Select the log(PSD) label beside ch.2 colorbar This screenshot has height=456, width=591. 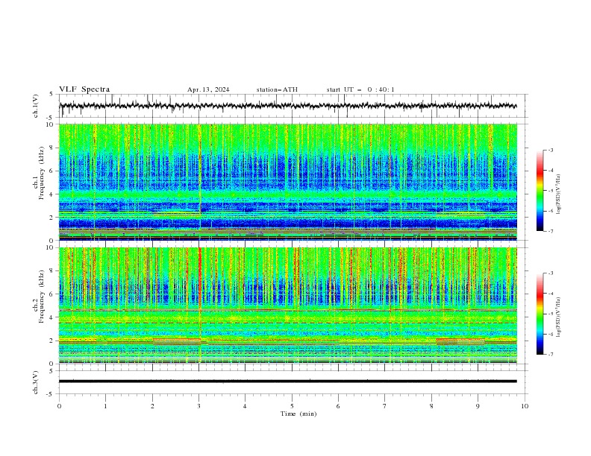(x=558, y=317)
